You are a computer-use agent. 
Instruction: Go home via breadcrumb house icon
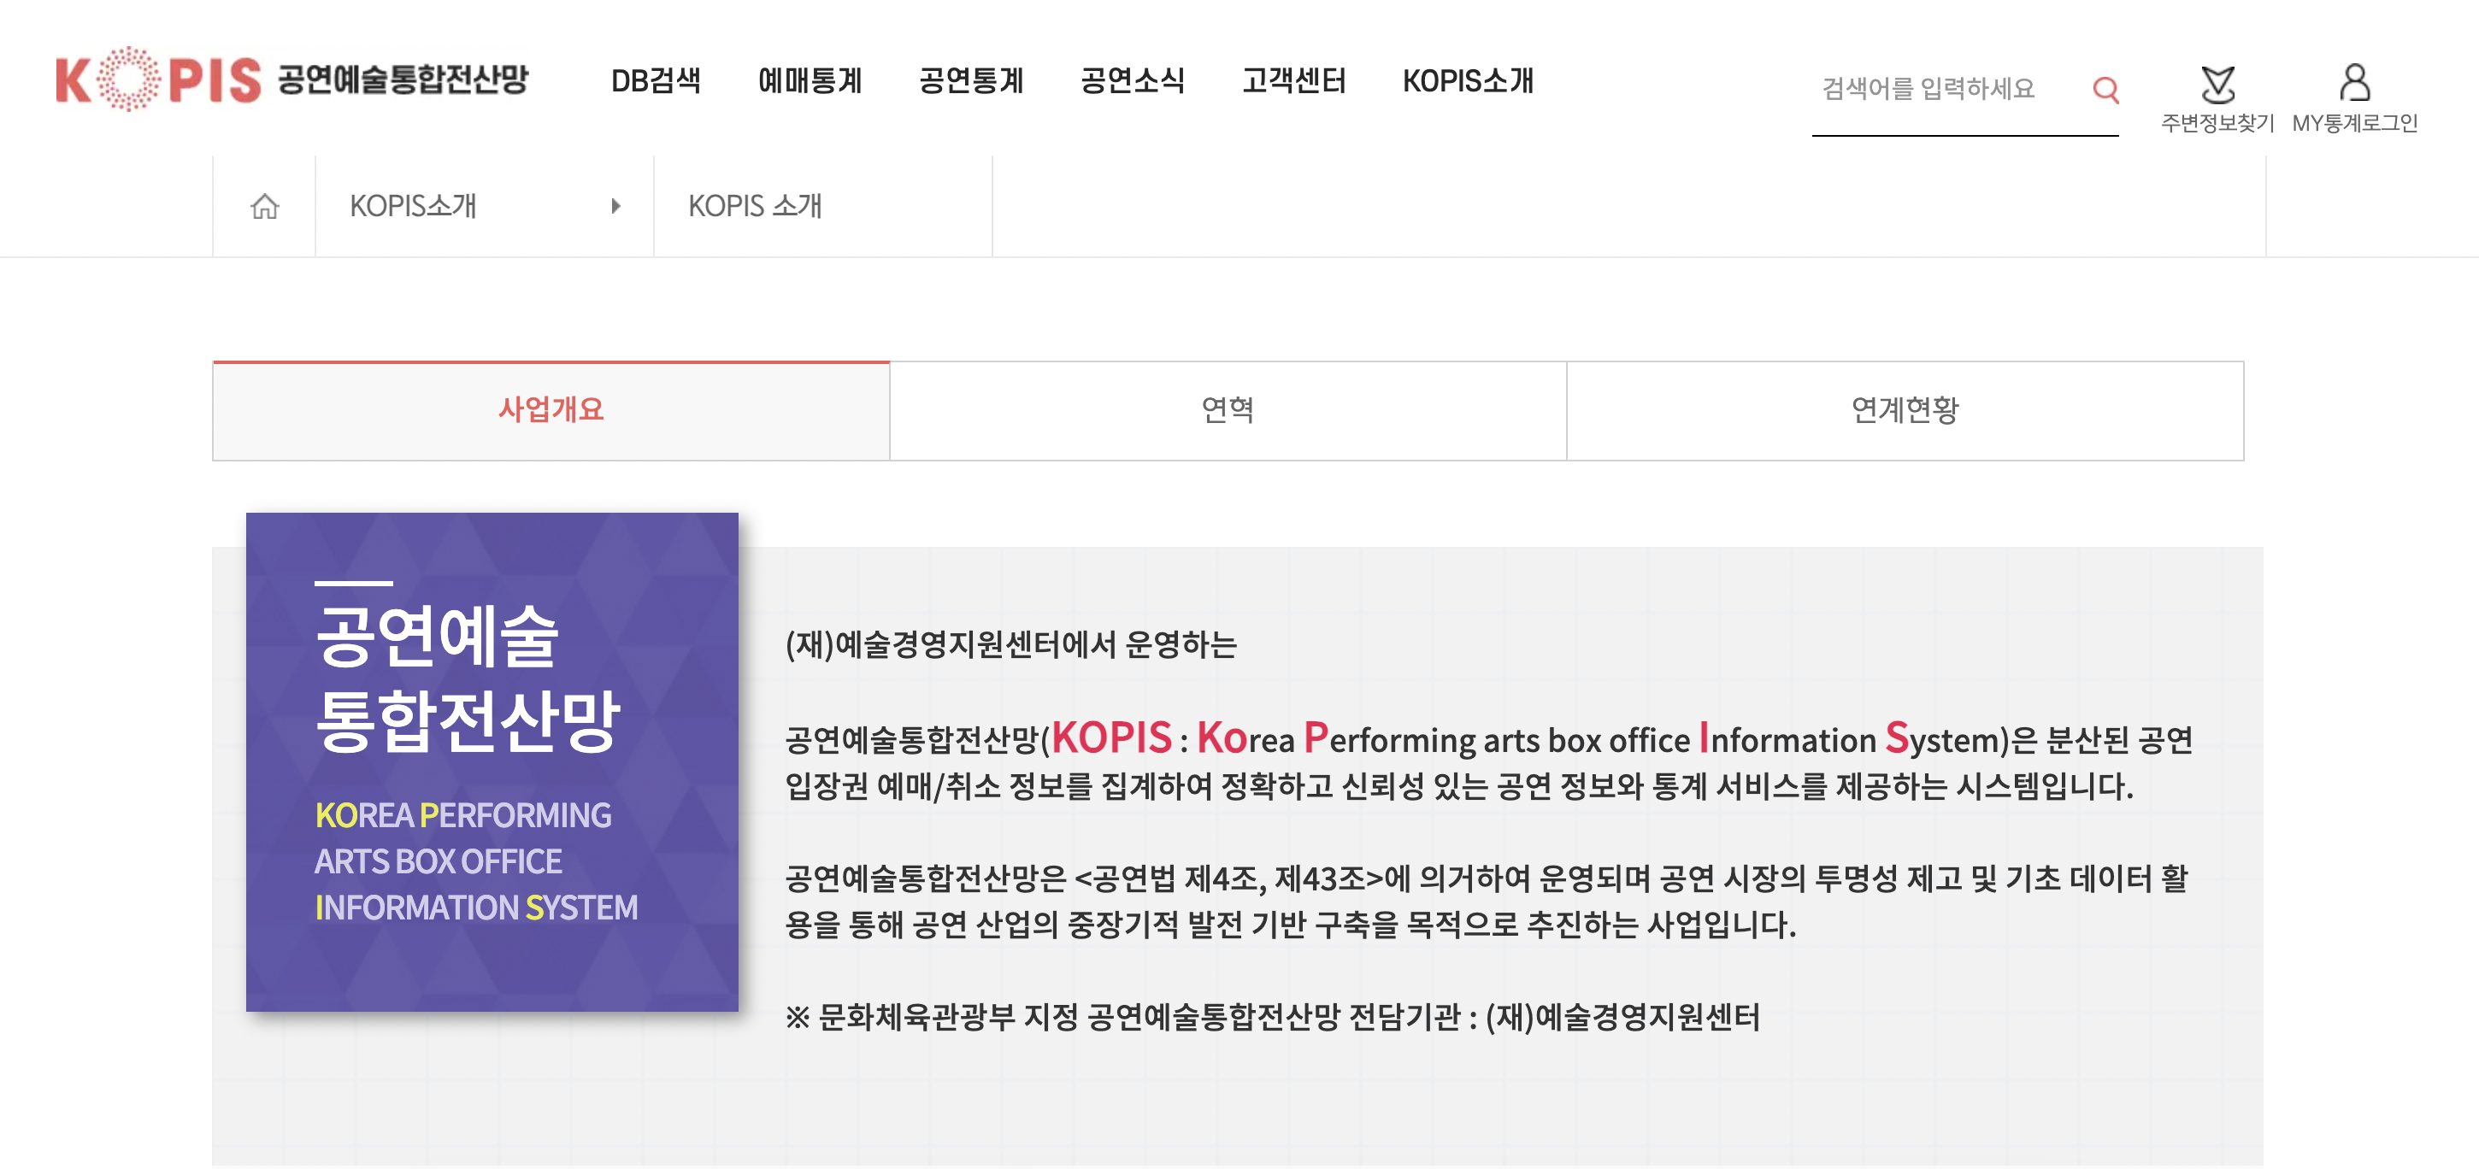tap(265, 206)
